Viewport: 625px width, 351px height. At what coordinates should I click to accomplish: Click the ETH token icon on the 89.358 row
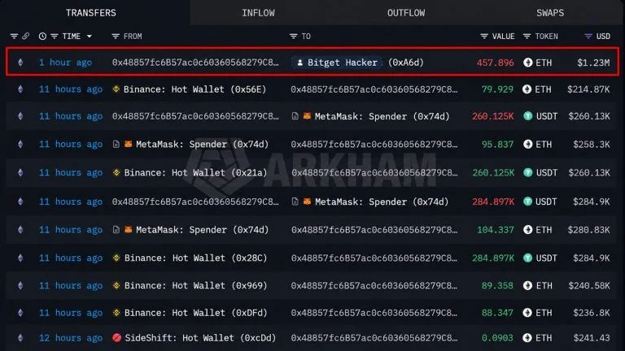coord(527,286)
